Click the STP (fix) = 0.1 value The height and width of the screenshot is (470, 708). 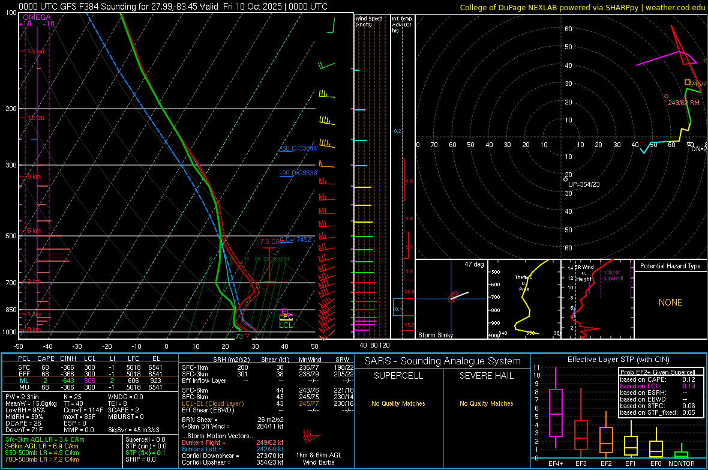[145, 453]
